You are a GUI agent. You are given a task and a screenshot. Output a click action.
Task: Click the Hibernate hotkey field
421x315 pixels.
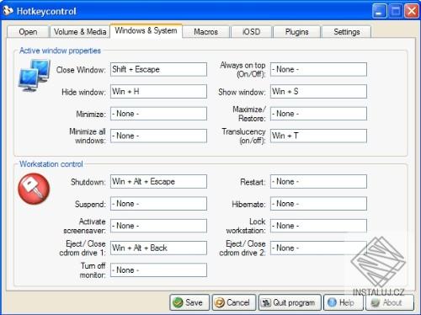click(x=318, y=204)
